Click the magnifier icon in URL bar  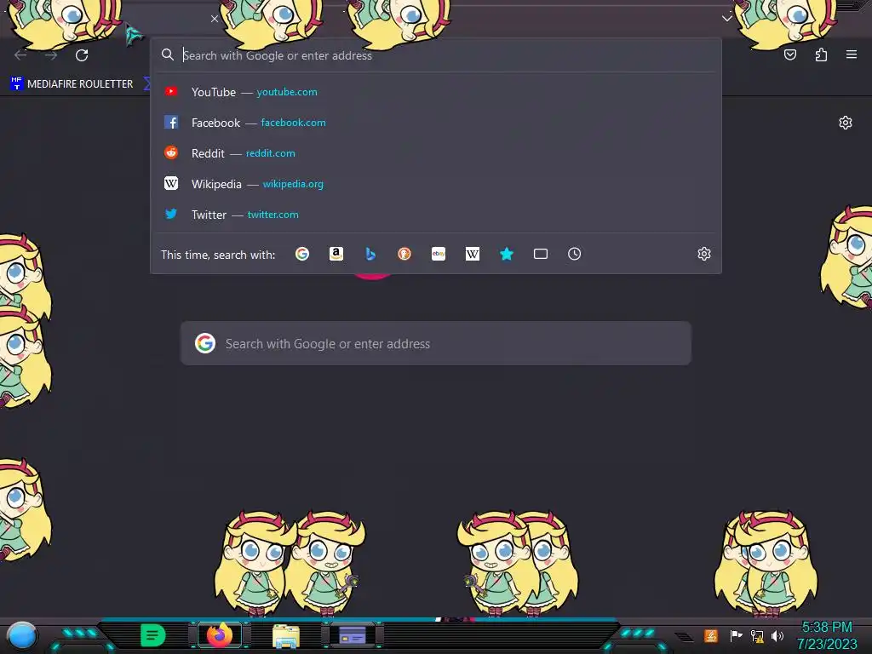click(x=168, y=54)
